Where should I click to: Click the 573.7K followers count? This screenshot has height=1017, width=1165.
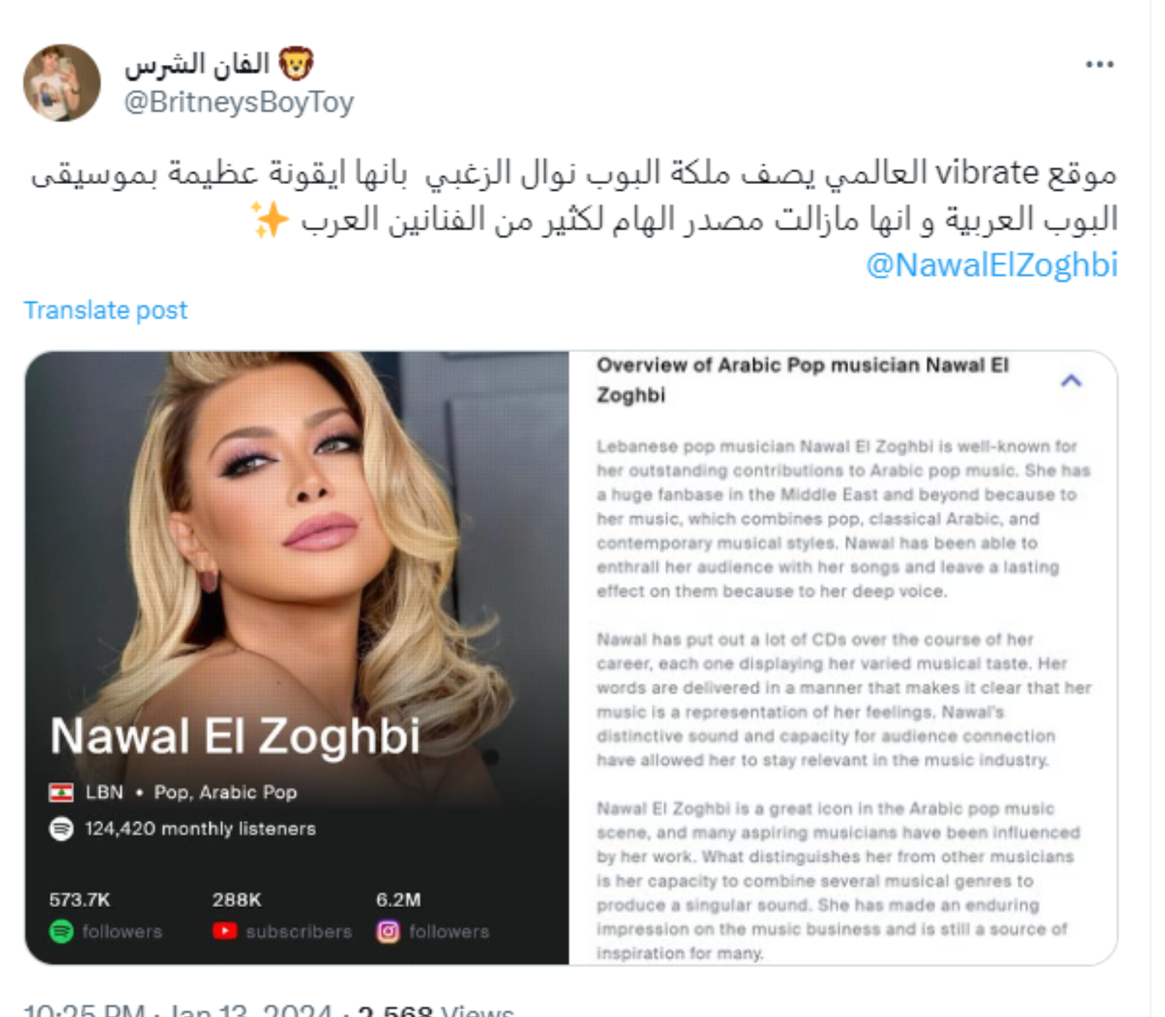tap(79, 900)
